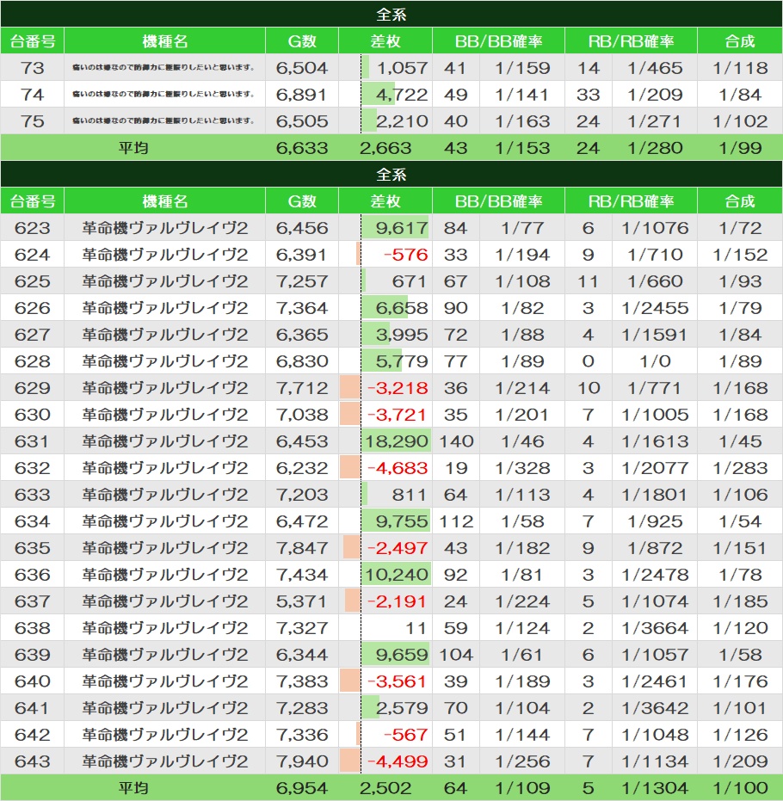Select machine number 643
This screenshot has height=801, width=783.
click(x=32, y=761)
